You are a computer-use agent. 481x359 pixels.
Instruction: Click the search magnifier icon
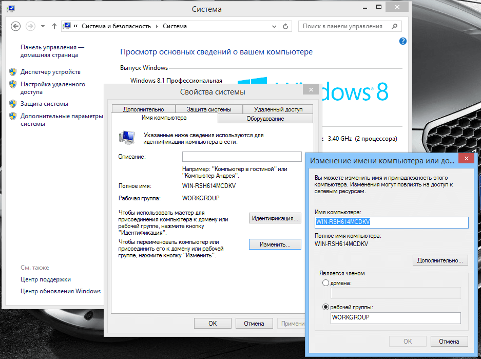click(394, 26)
